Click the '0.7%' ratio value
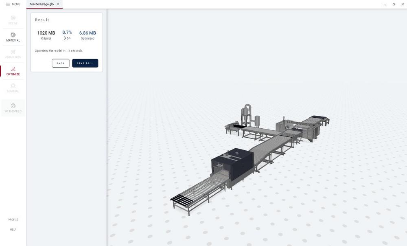The image size is (407, 246). pyautogui.click(x=67, y=32)
